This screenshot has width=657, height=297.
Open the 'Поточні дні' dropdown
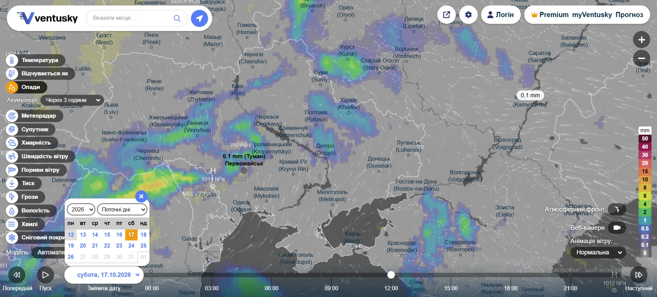point(122,209)
